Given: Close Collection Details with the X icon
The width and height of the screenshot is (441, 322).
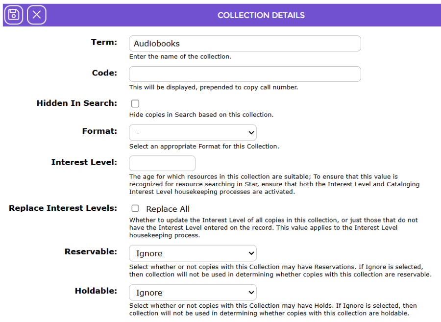Looking at the screenshot, I should tap(37, 15).
